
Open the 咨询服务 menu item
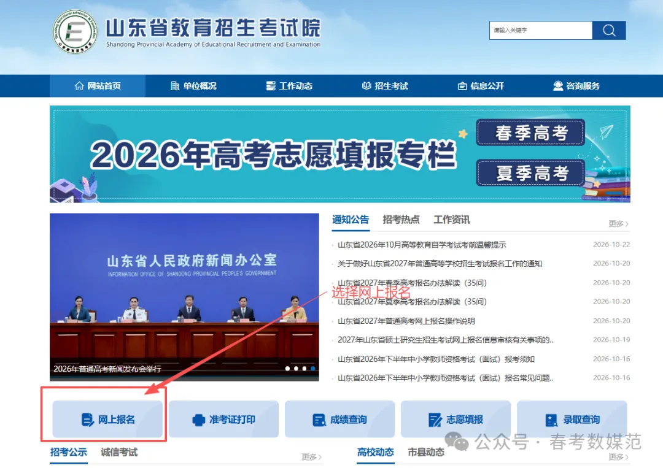[x=576, y=86]
